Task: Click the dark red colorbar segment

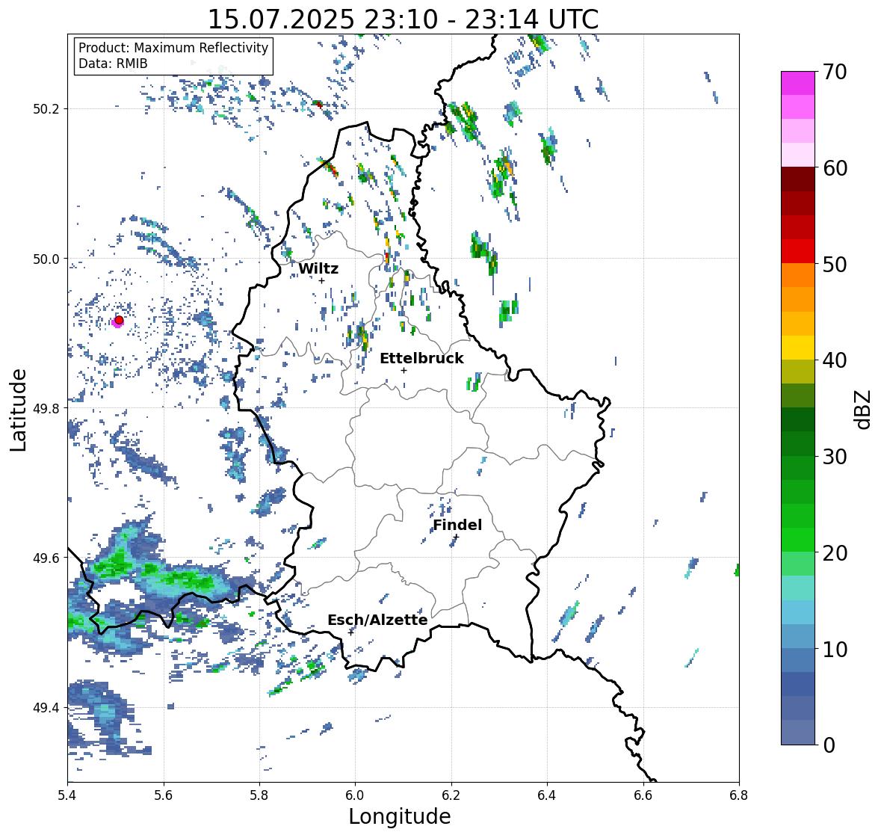Action: [798, 179]
